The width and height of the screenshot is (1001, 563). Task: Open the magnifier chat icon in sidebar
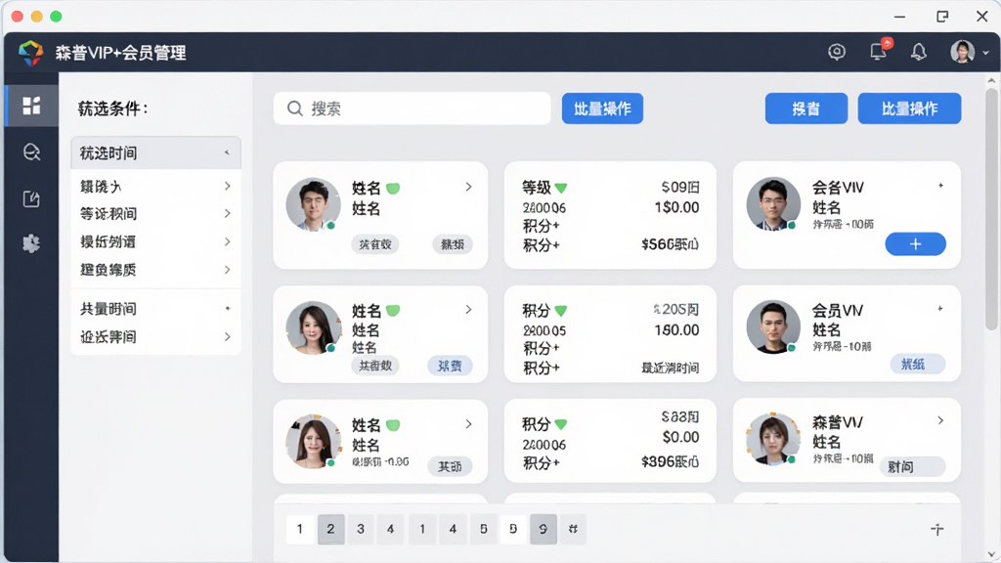pyautogui.click(x=31, y=152)
